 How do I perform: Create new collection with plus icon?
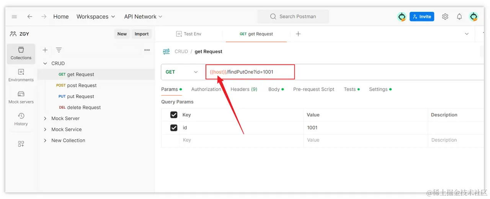coord(45,50)
